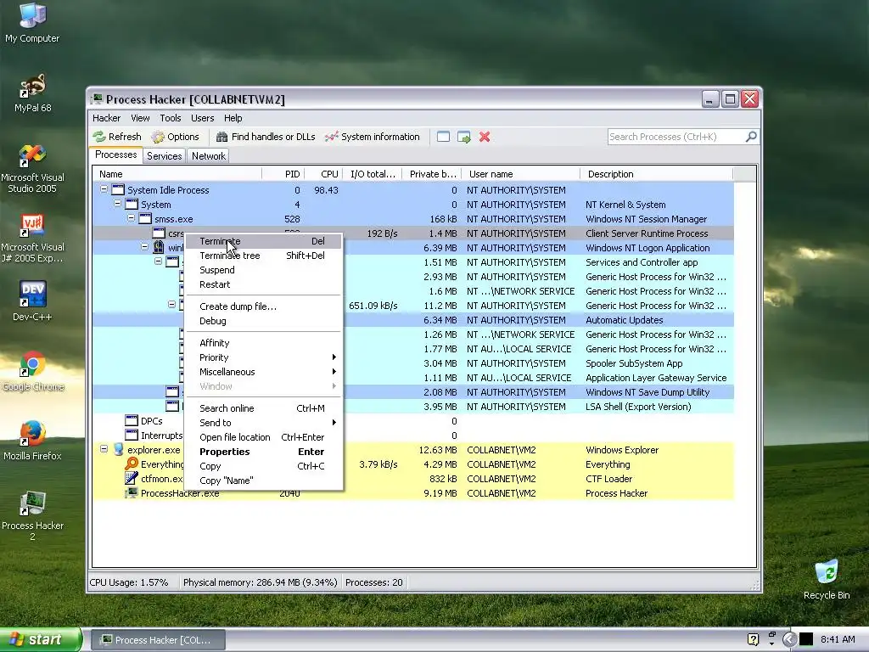This screenshot has width=869, height=652.
Task: Collapse the explorer.exe tree node
Action: [x=104, y=449]
